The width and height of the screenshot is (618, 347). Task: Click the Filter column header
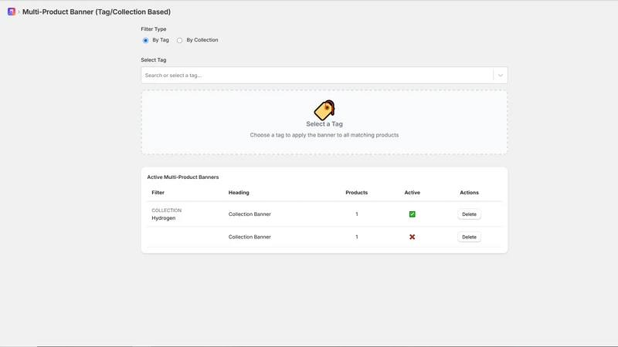click(158, 192)
